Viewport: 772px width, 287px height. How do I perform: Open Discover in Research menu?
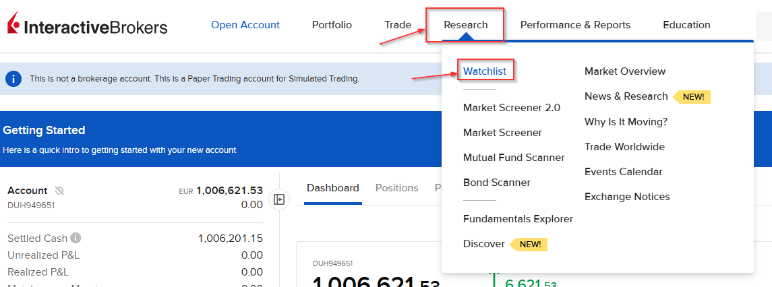(484, 244)
